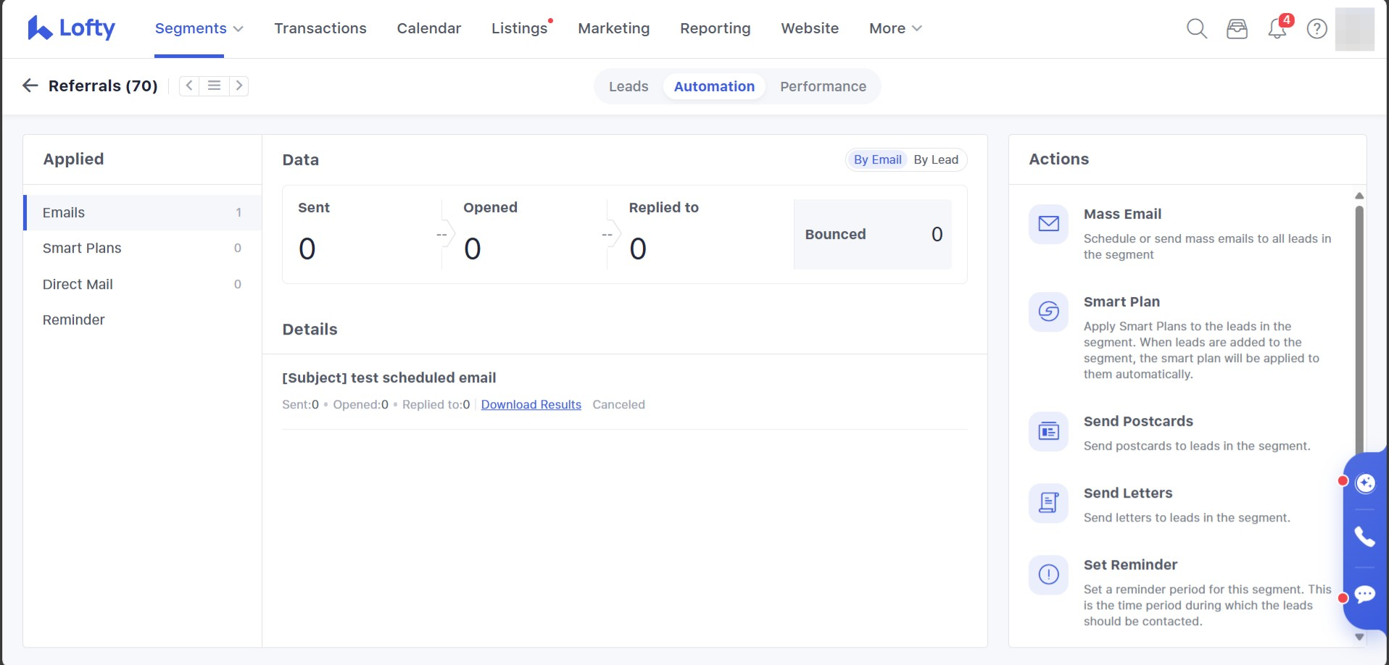Switch data view to By Lead
The image size is (1389, 665).
click(935, 160)
